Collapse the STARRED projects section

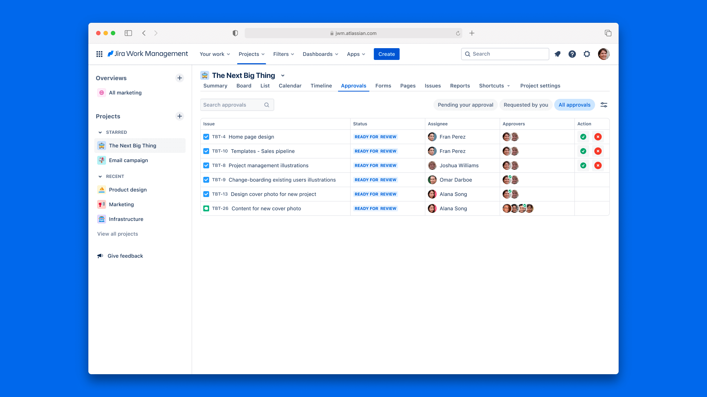tap(100, 132)
